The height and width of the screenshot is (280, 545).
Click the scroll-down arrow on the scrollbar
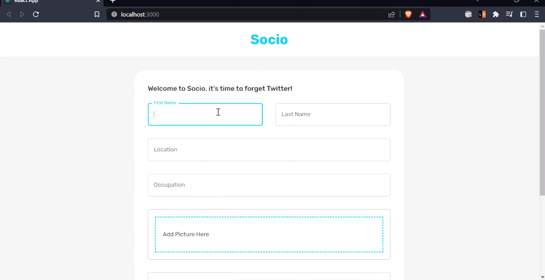point(542,277)
